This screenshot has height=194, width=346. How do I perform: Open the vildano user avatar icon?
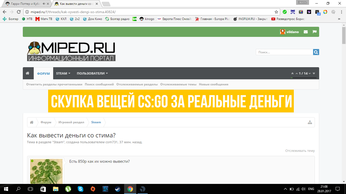(x=282, y=32)
